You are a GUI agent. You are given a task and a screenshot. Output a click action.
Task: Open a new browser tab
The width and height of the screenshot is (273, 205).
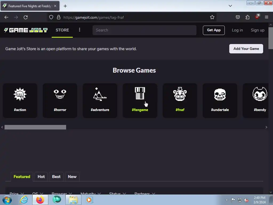click(65, 6)
